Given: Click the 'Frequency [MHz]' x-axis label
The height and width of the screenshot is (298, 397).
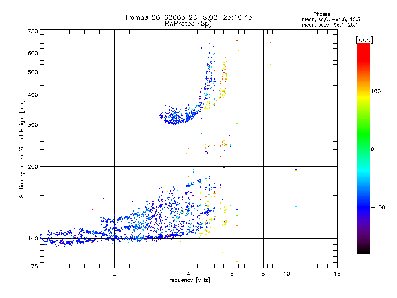Looking at the screenshot, I should pos(188,280).
